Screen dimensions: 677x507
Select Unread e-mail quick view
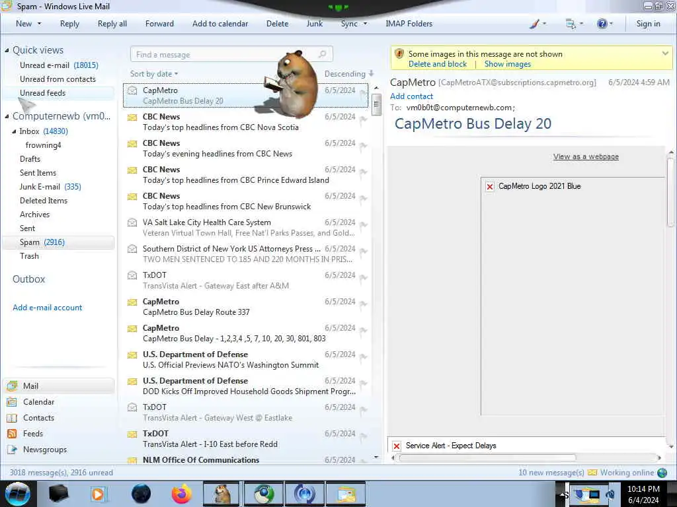[x=59, y=65]
